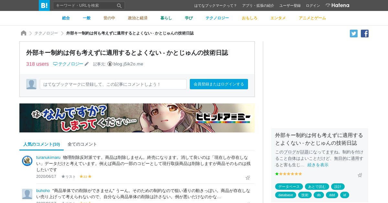Open turanukimaru's profile link
The height and width of the screenshot is (203, 388).
(x=48, y=158)
